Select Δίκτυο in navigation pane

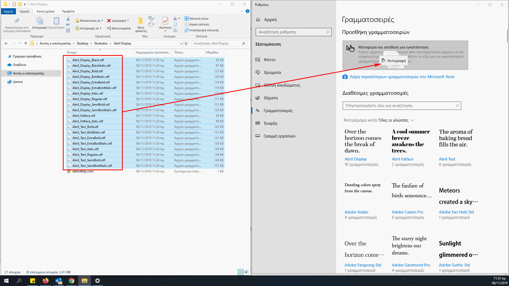[x=18, y=82]
